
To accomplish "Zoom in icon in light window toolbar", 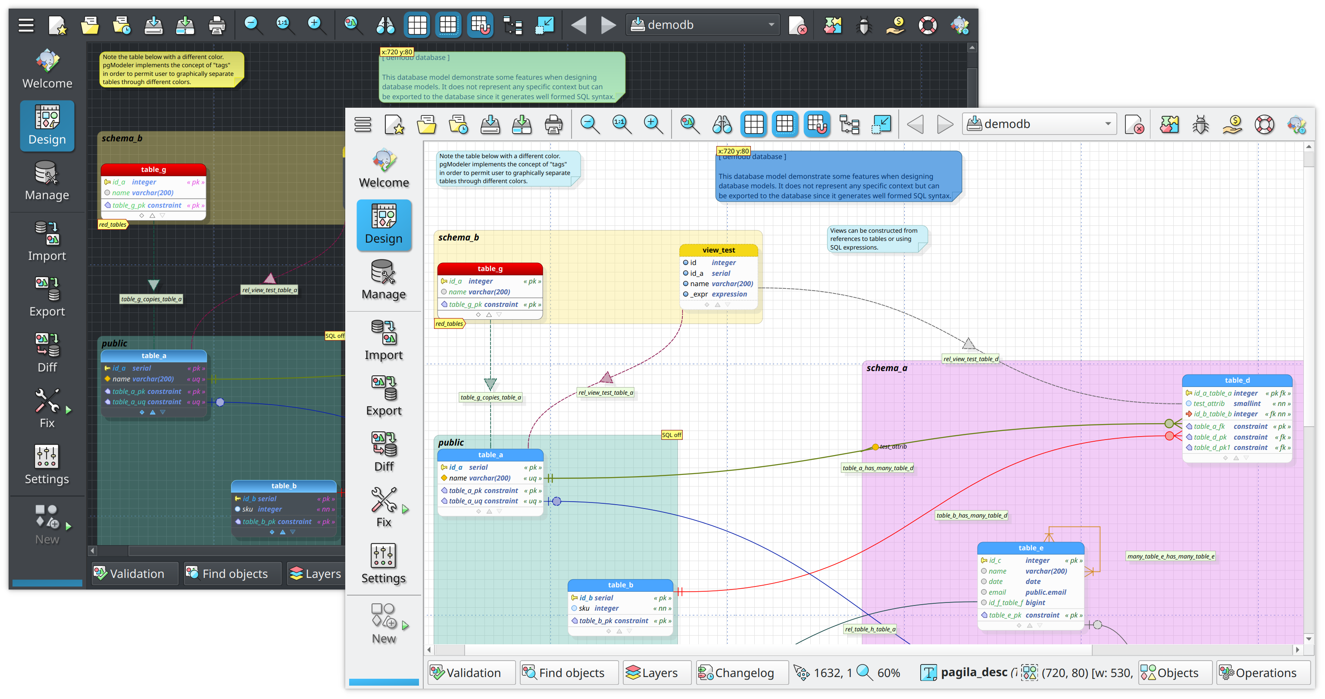I will pyautogui.click(x=653, y=125).
